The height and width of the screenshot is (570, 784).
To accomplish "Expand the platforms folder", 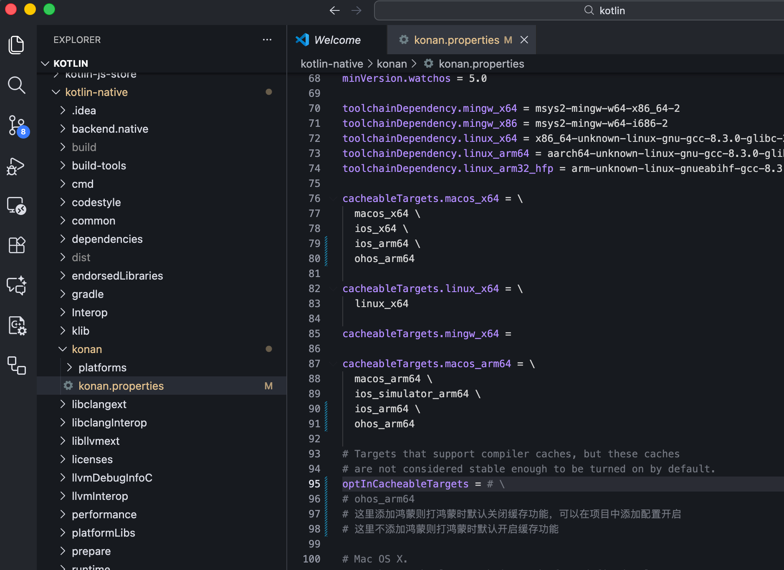I will (x=69, y=368).
